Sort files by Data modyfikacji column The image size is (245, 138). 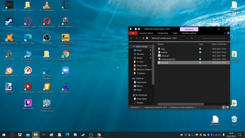tap(219, 44)
